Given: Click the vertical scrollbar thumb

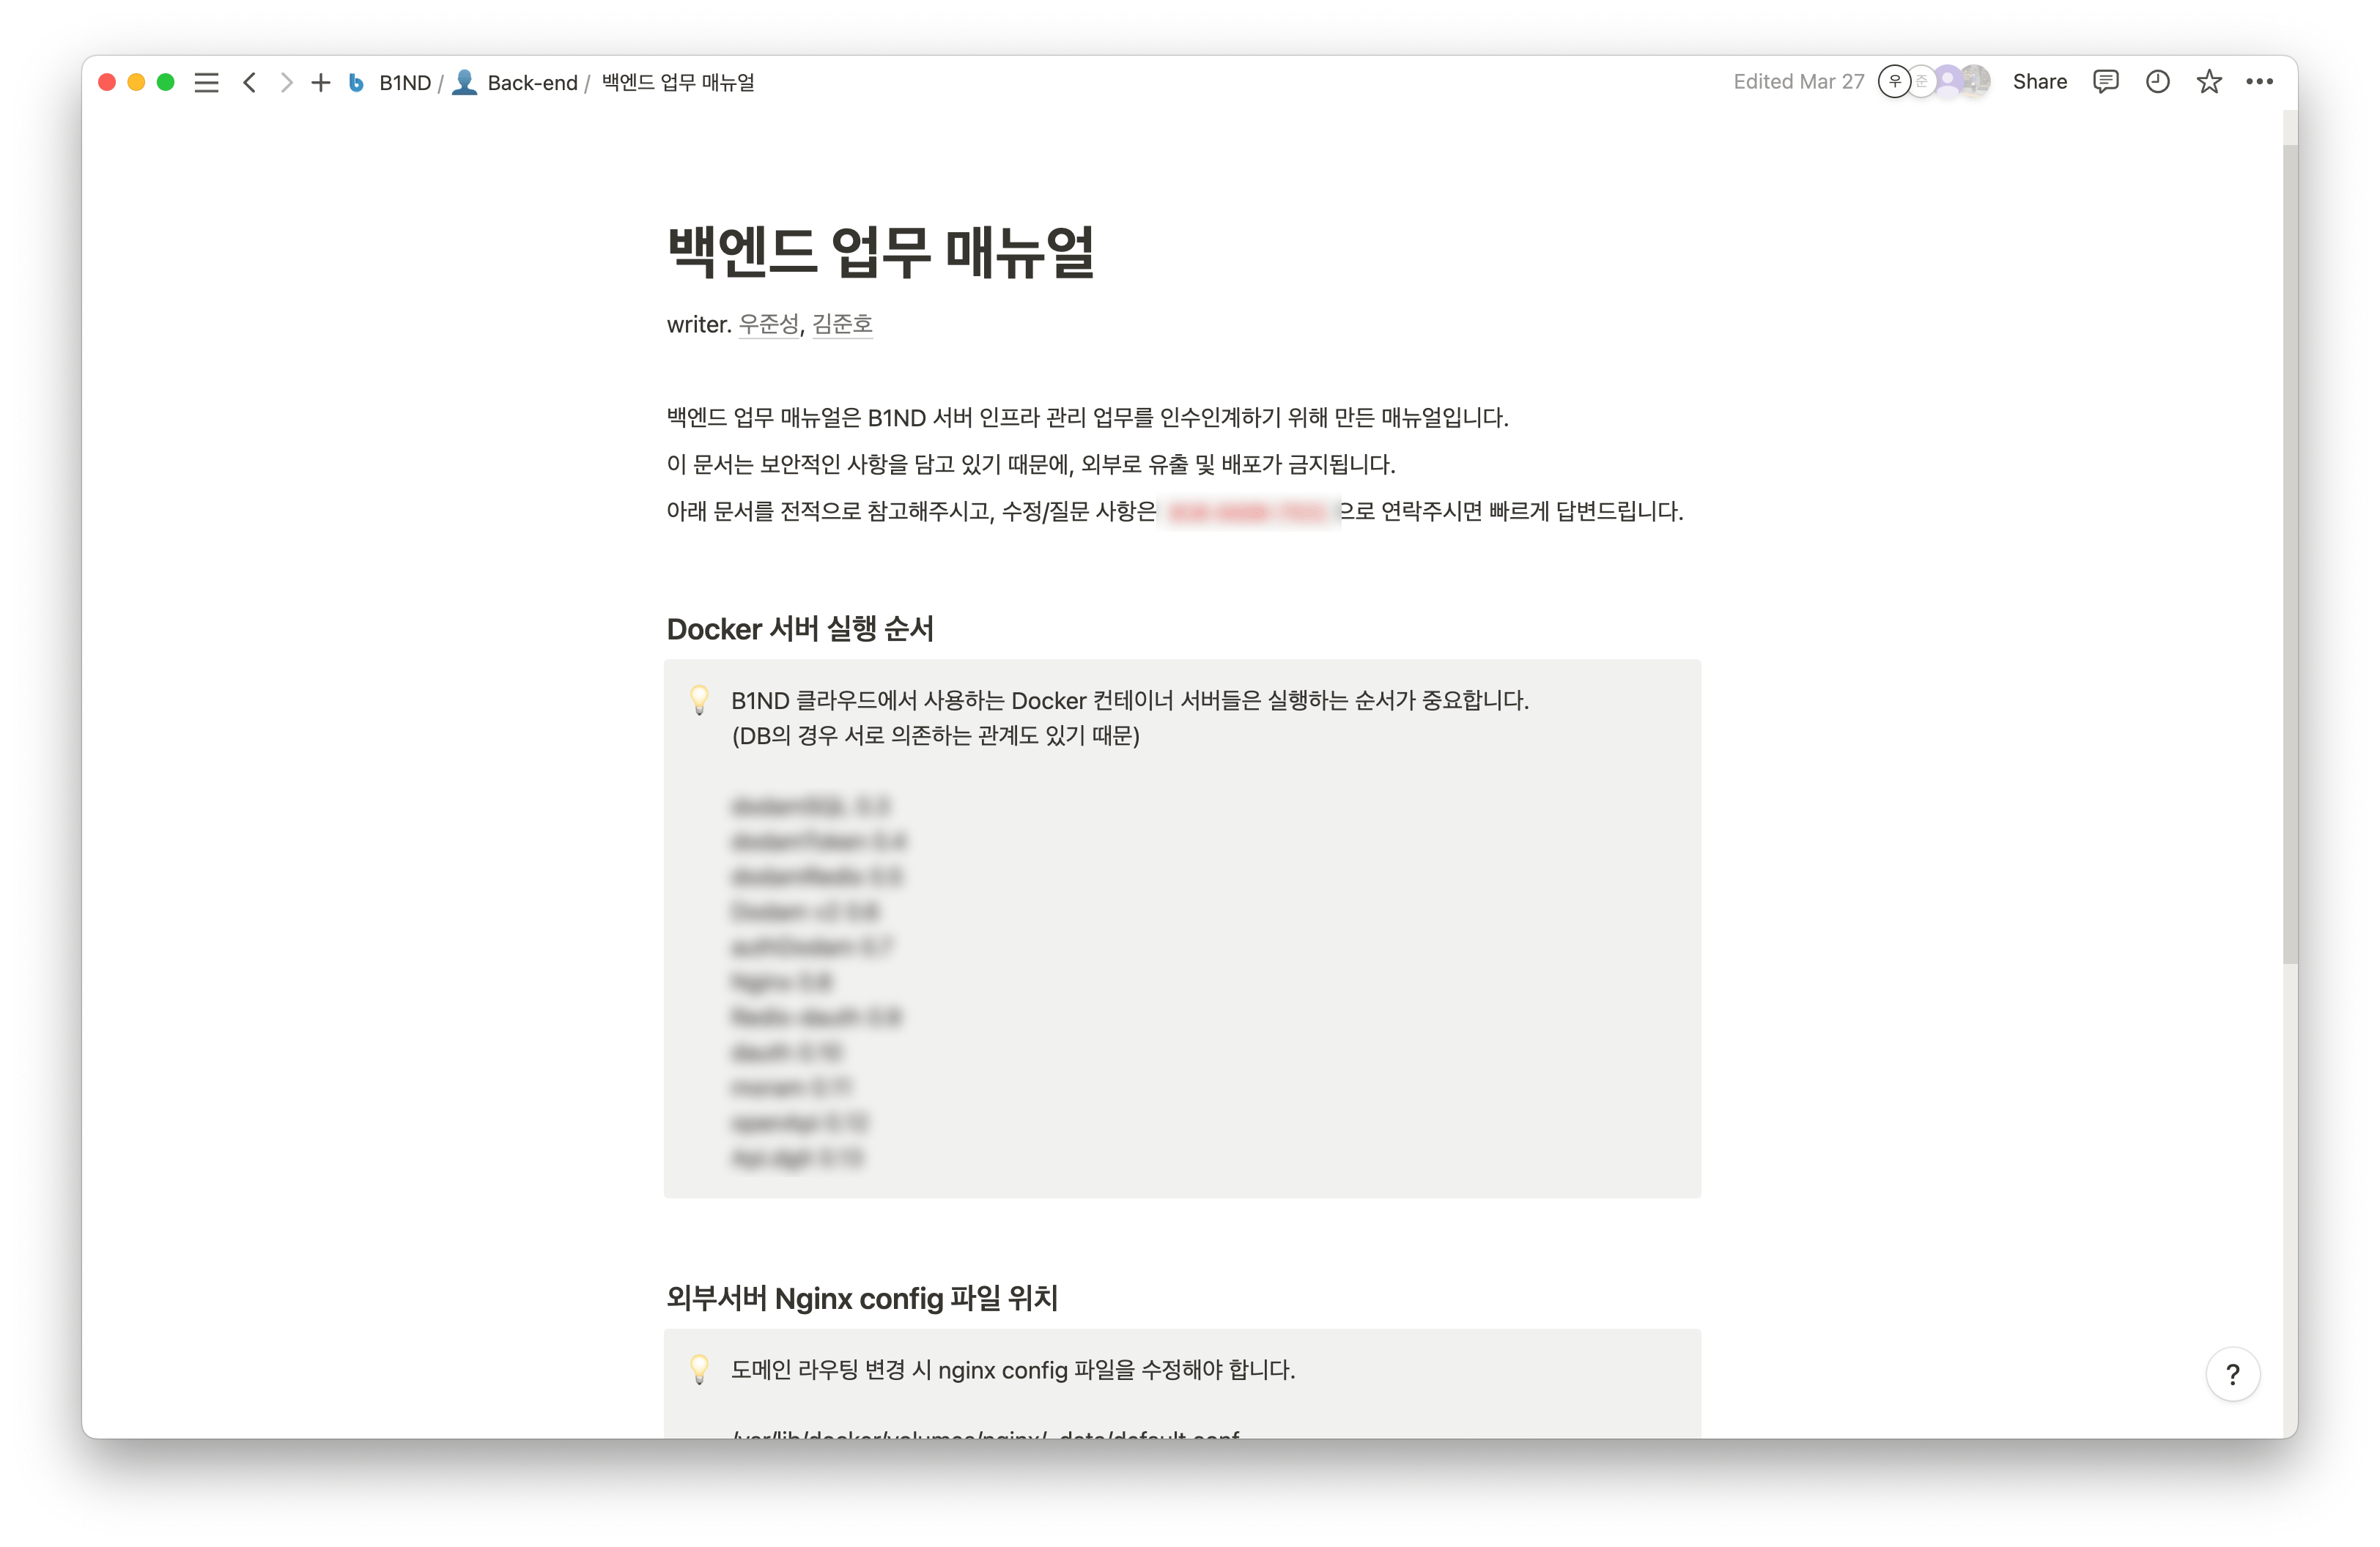Looking at the screenshot, I should [x=2290, y=554].
